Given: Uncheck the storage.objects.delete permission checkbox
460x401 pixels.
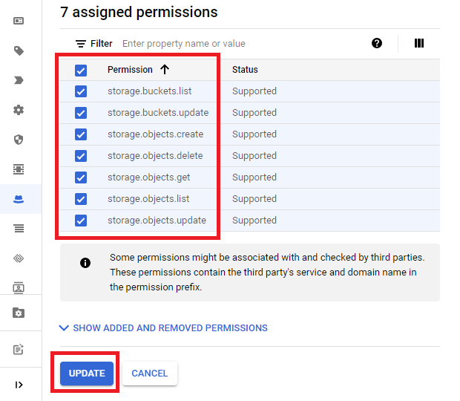Looking at the screenshot, I should pos(81,156).
